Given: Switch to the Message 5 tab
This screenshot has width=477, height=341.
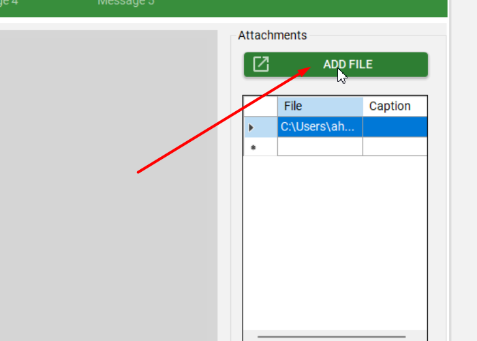Looking at the screenshot, I should 126,3.
